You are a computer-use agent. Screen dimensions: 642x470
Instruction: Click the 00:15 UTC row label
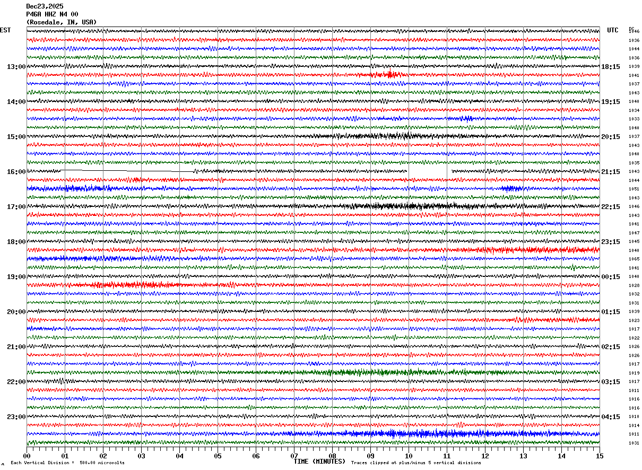611,277
